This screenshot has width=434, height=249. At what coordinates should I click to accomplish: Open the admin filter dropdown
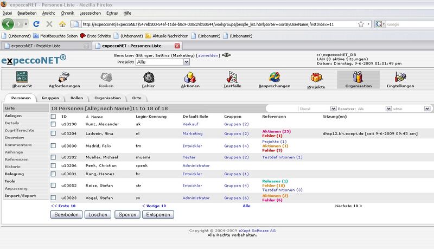tap(427, 108)
